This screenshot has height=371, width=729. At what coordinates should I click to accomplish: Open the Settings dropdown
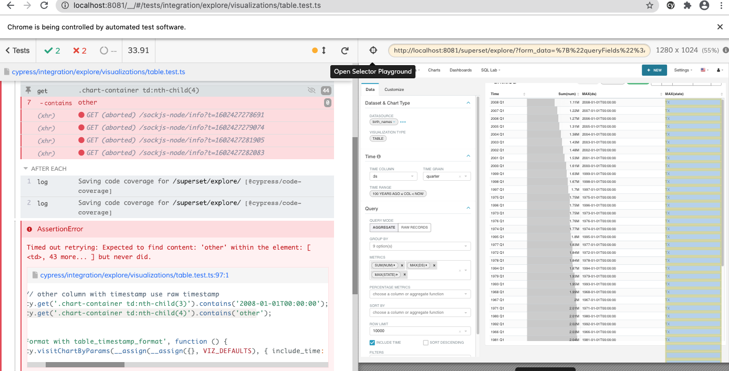coord(683,70)
